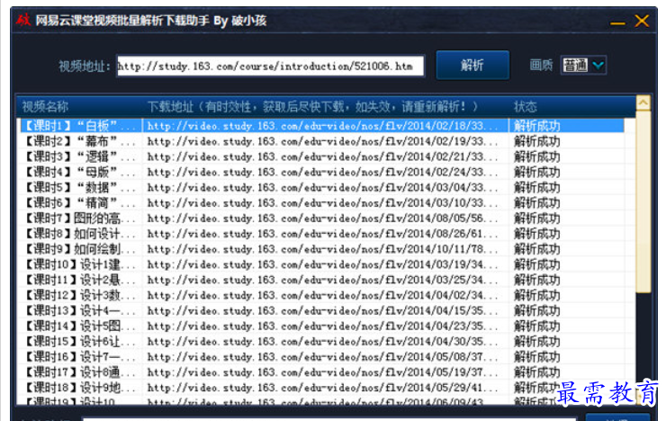Viewport: 666px width, 421px height.
Task: Click 解析成功 status of 课时13 row
Action: click(x=537, y=311)
